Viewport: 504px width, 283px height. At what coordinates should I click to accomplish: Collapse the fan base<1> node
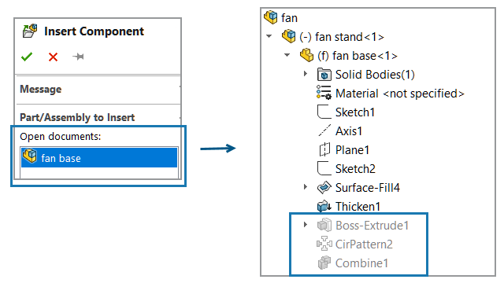(x=287, y=55)
